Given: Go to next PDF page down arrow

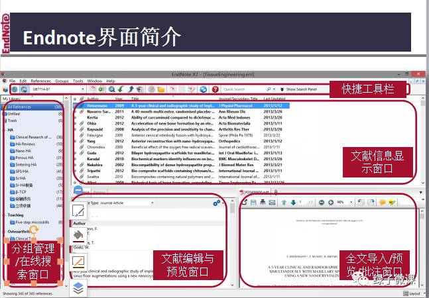Looking at the screenshot, I should (x=293, y=203).
